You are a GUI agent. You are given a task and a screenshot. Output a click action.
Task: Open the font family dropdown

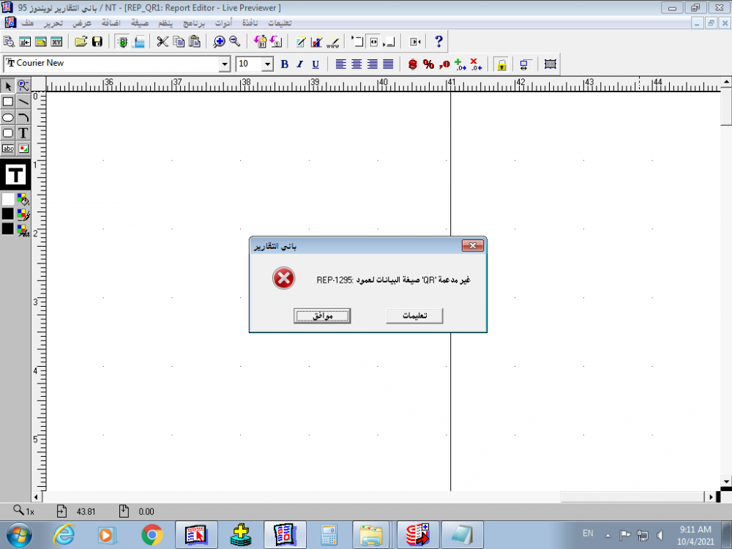click(225, 64)
